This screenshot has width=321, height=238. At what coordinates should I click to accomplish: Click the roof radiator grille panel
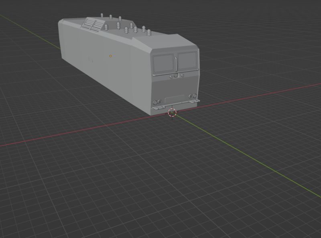[x=92, y=25]
